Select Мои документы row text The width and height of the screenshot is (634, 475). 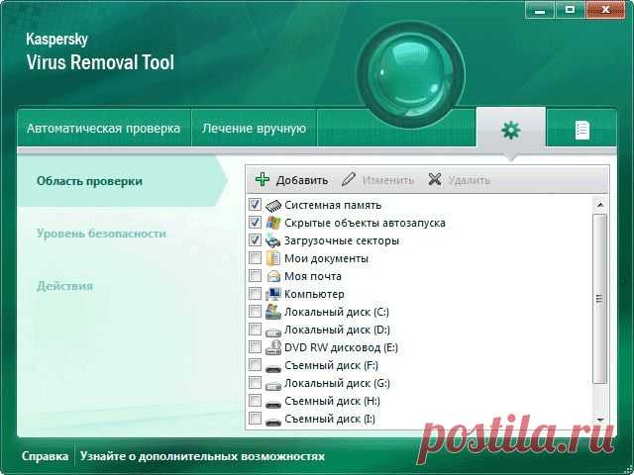(326, 258)
